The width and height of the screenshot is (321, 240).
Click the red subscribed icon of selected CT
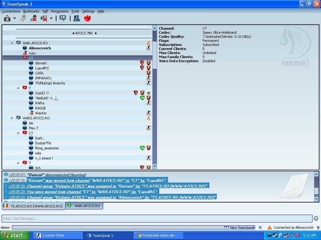pos(25,58)
